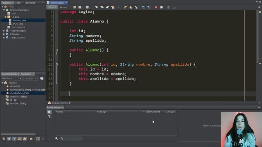Click Next Bookmark icon
The height and width of the screenshot is (147, 262).
point(131,7)
